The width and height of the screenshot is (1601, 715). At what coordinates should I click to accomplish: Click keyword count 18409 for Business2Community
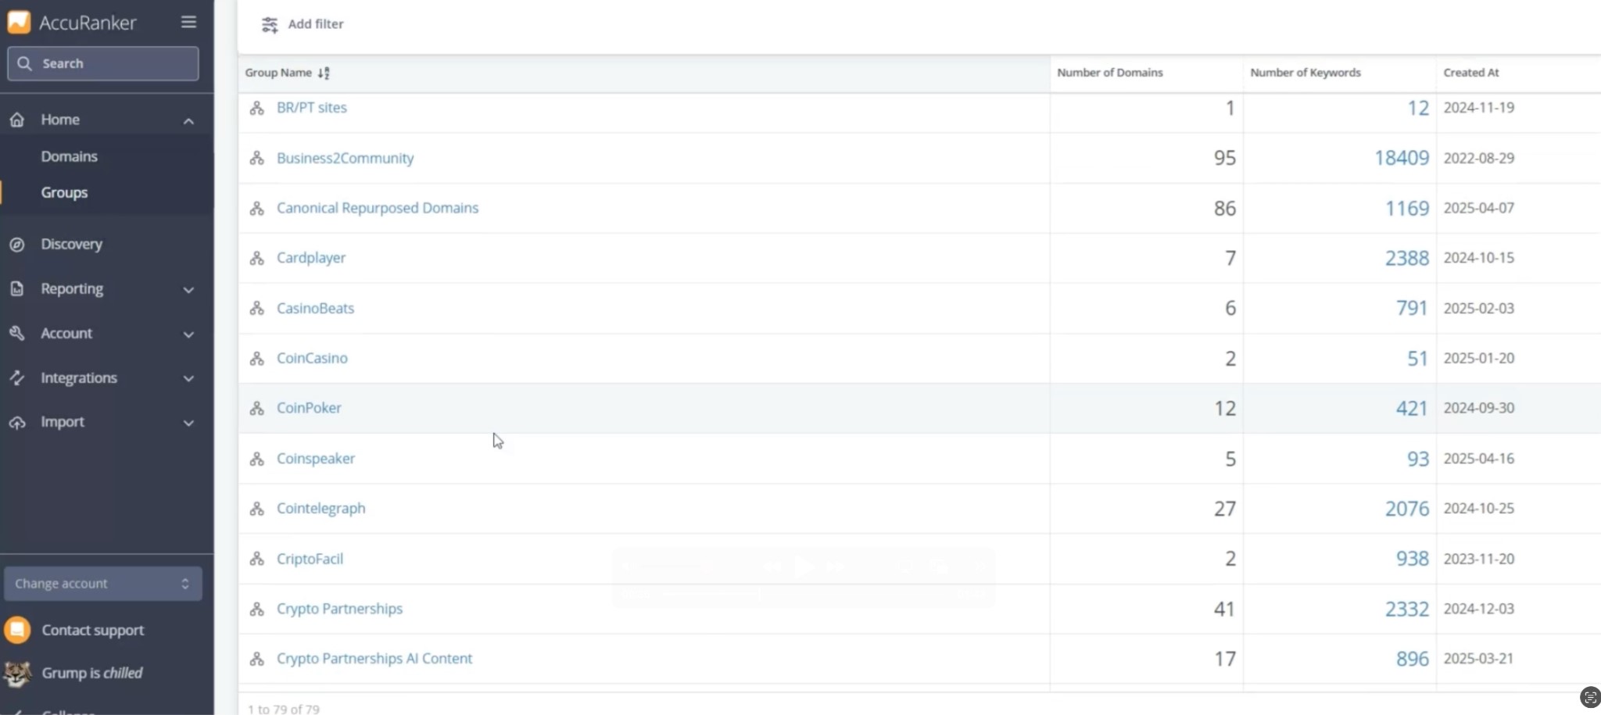tap(1402, 158)
